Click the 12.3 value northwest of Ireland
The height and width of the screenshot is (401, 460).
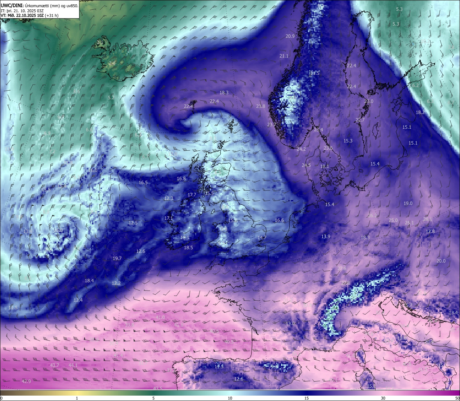click(169, 198)
